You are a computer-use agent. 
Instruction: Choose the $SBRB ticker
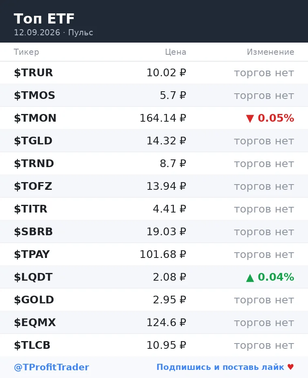click(33, 232)
